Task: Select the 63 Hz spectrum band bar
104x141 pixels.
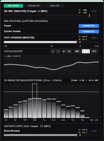Action: pos(16,101)
